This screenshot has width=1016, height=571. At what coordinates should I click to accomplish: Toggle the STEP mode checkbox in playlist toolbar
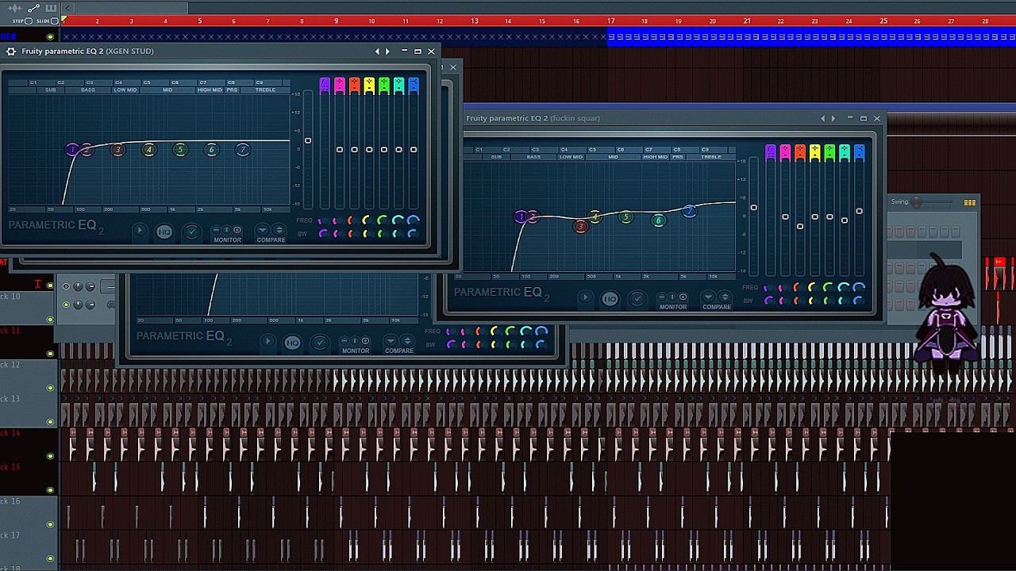29,21
